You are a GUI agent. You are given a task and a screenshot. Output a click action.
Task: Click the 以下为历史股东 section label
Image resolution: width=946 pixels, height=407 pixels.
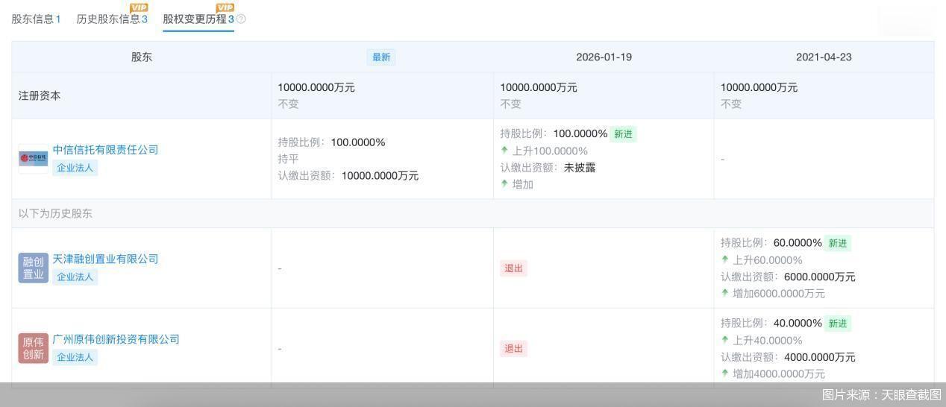(x=55, y=213)
